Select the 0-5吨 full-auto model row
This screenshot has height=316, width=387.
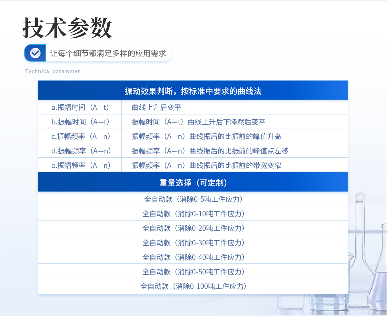tap(193, 199)
